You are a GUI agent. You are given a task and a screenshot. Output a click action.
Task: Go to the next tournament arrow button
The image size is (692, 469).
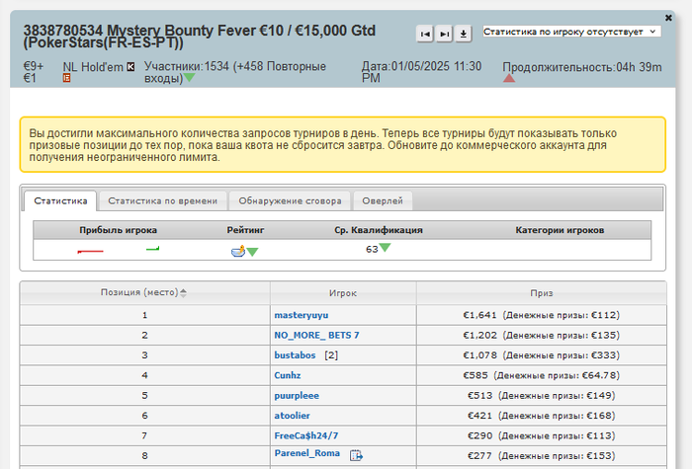pyautogui.click(x=445, y=34)
